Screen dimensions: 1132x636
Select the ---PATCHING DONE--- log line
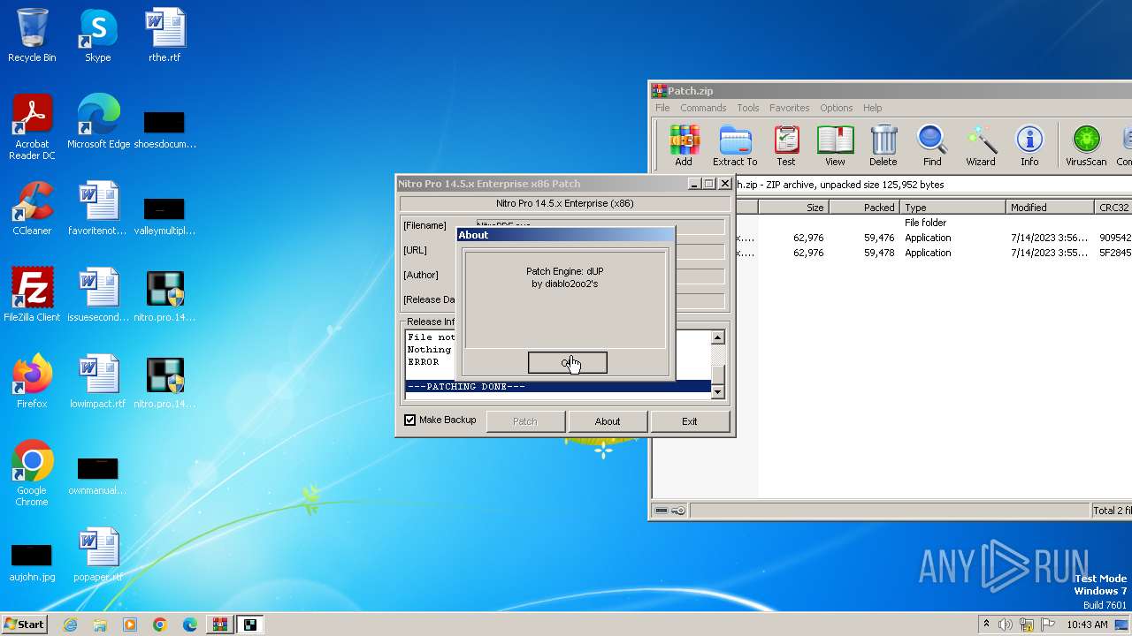[x=558, y=386]
